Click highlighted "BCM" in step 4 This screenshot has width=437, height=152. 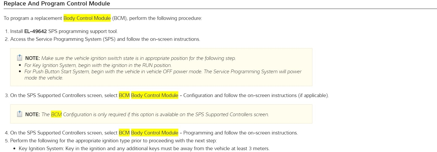tap(124, 133)
